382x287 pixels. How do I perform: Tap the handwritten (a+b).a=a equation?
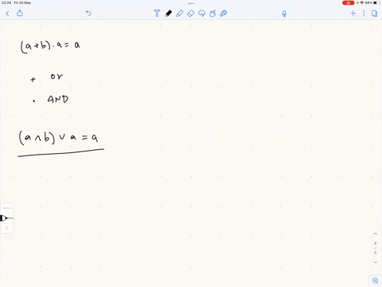pos(50,46)
